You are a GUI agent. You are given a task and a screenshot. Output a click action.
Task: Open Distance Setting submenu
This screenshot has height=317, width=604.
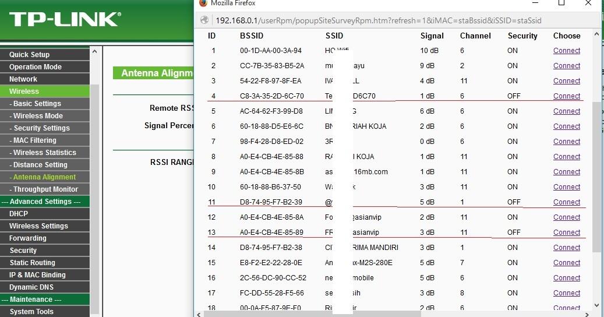pos(45,165)
